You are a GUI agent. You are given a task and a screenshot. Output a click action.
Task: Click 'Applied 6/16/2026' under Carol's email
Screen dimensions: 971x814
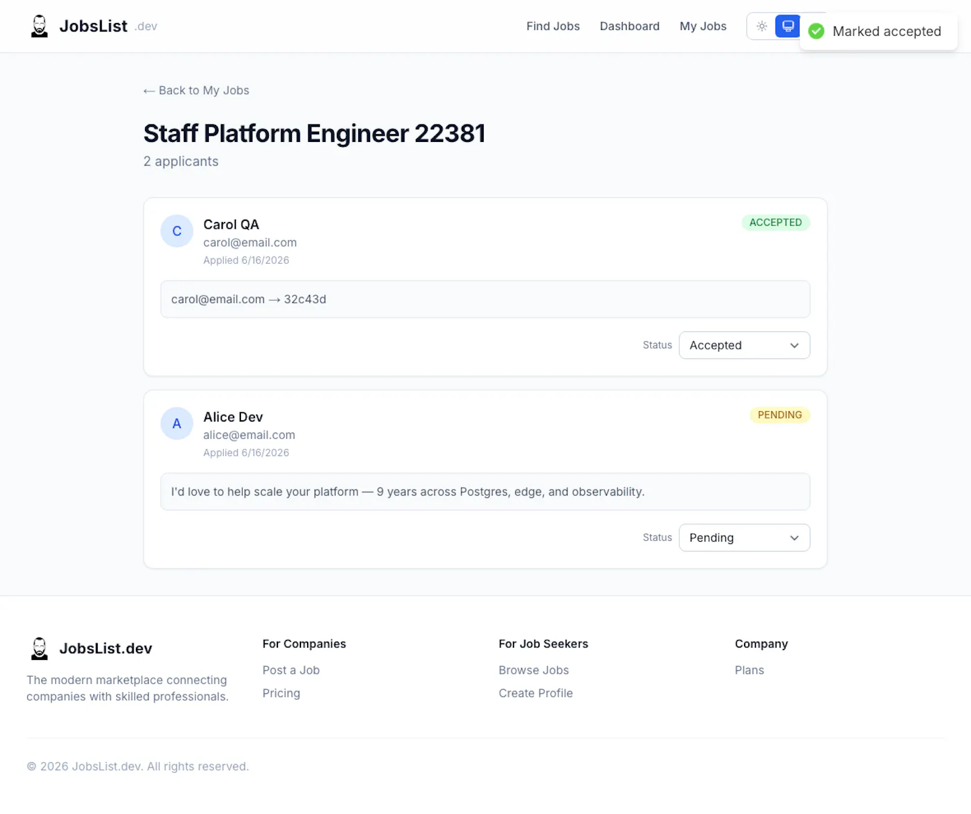(246, 260)
